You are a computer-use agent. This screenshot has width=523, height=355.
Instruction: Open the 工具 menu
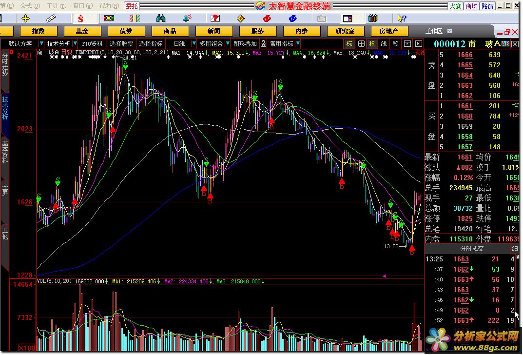[x=57, y=6]
